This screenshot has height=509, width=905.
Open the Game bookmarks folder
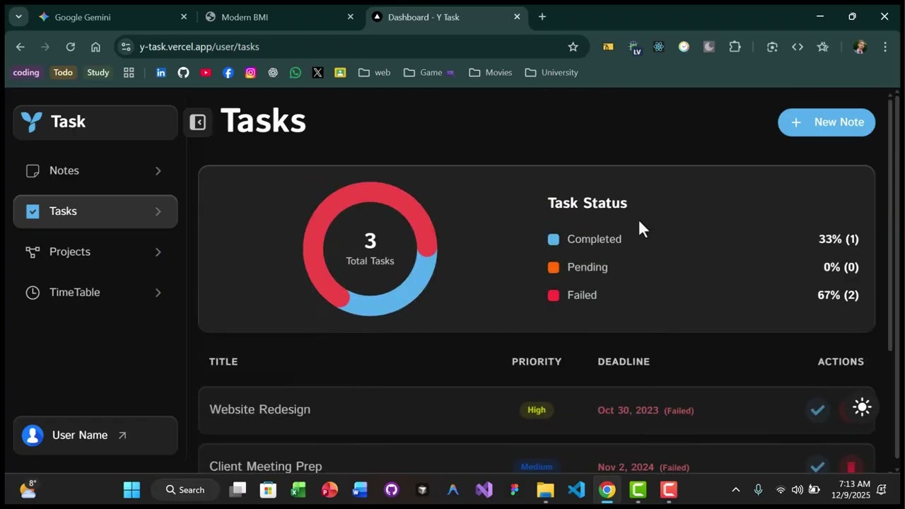429,73
